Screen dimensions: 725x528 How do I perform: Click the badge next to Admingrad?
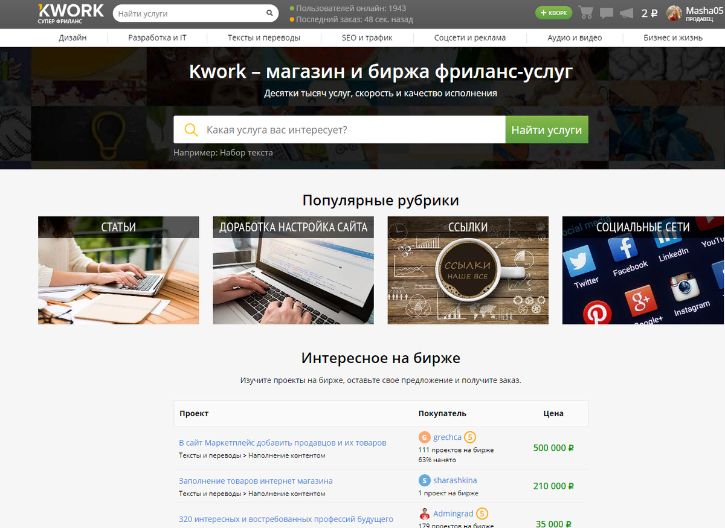click(482, 514)
